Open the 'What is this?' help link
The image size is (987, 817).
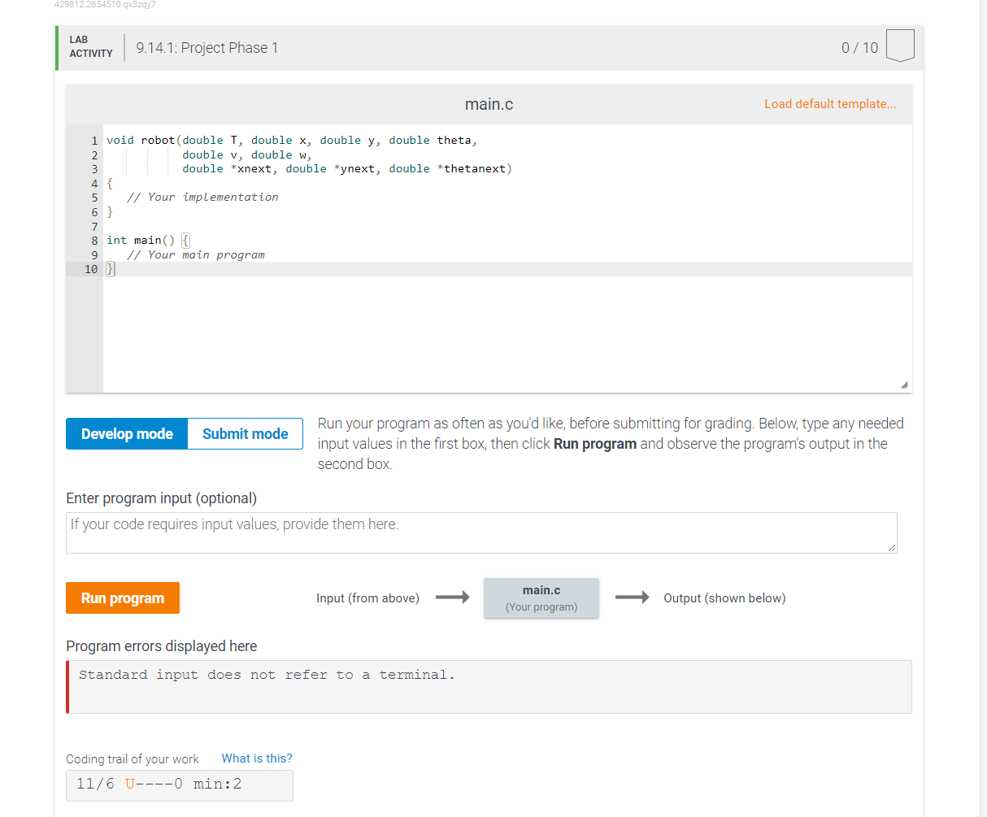pos(256,758)
